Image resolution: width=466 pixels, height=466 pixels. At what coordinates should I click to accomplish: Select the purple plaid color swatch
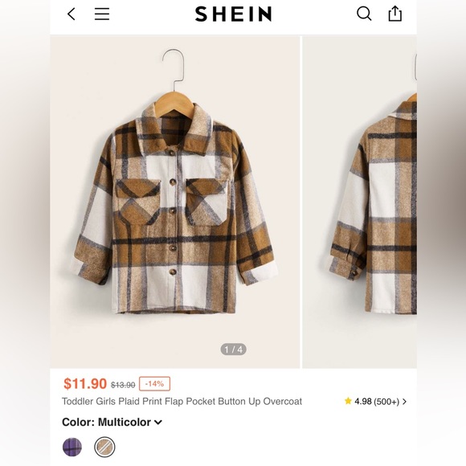[72, 447]
